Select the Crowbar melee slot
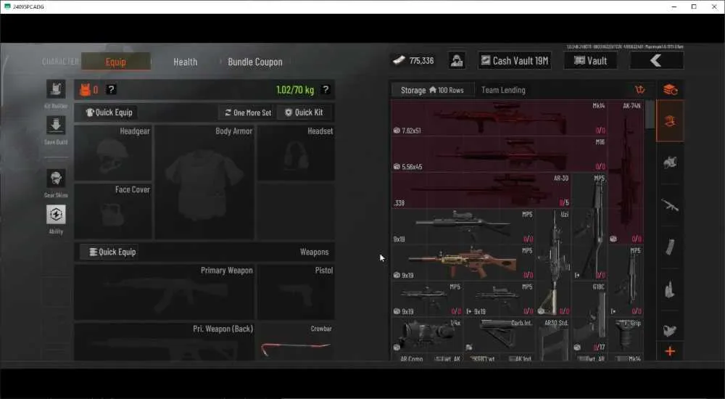This screenshot has width=725, height=399. click(296, 342)
